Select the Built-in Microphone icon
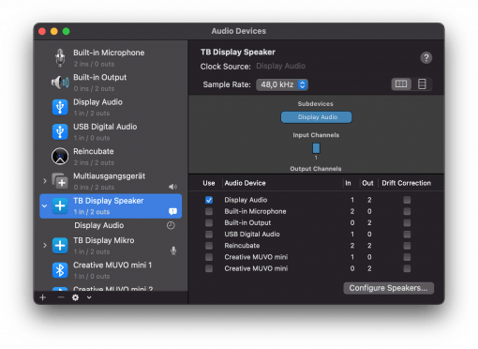 (x=60, y=58)
